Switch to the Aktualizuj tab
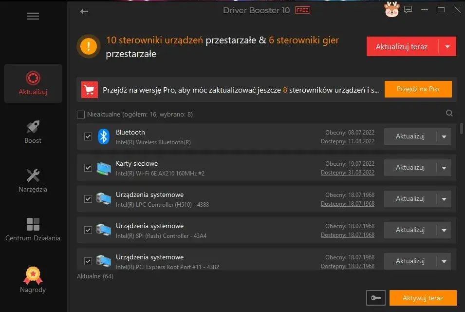 pos(33,83)
